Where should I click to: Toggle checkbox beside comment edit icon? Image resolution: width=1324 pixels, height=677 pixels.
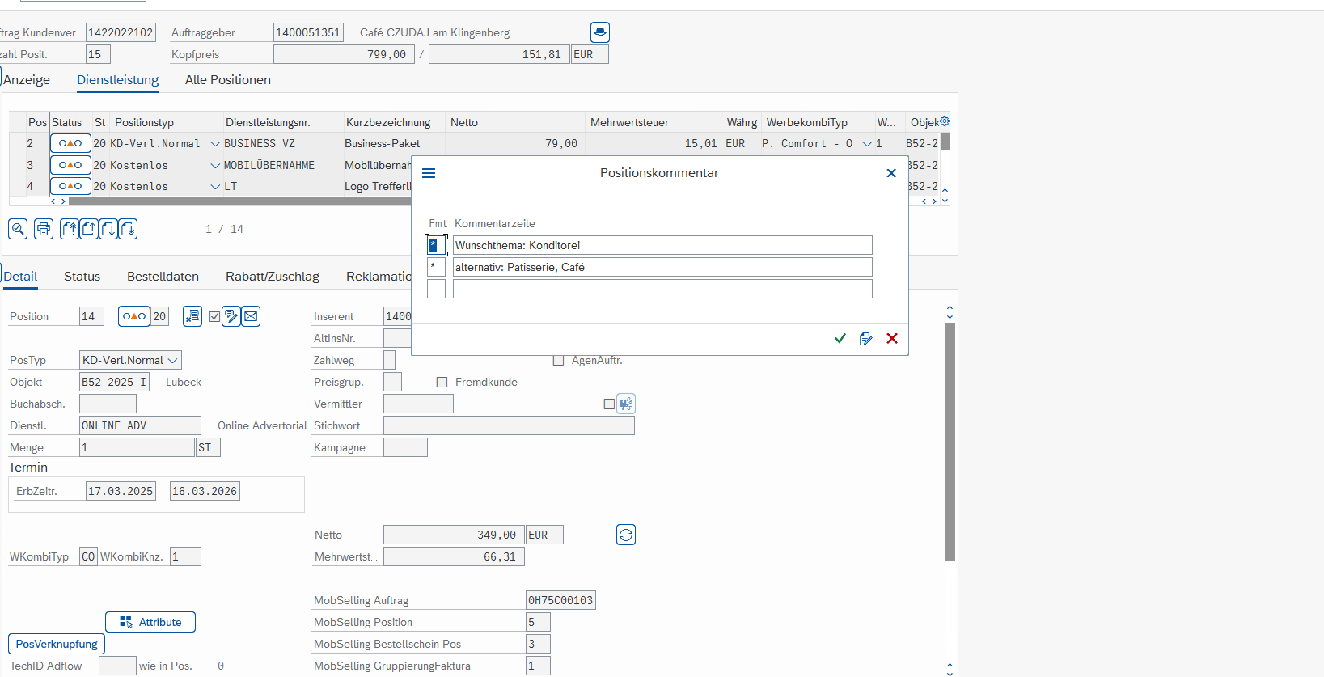click(214, 316)
